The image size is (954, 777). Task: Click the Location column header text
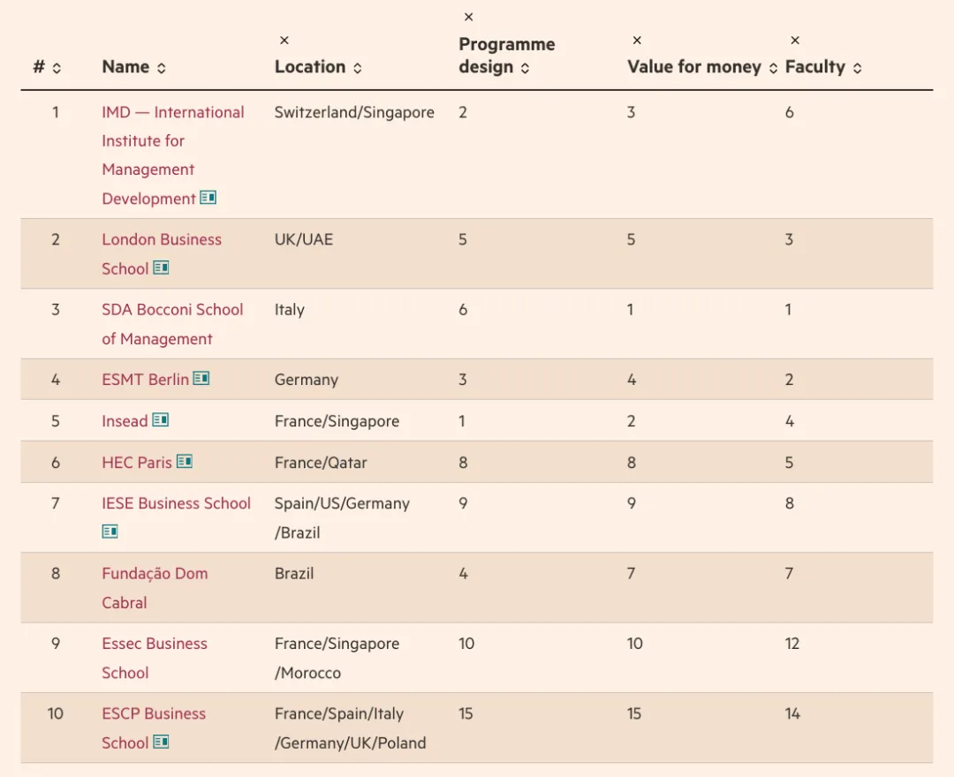pos(310,66)
